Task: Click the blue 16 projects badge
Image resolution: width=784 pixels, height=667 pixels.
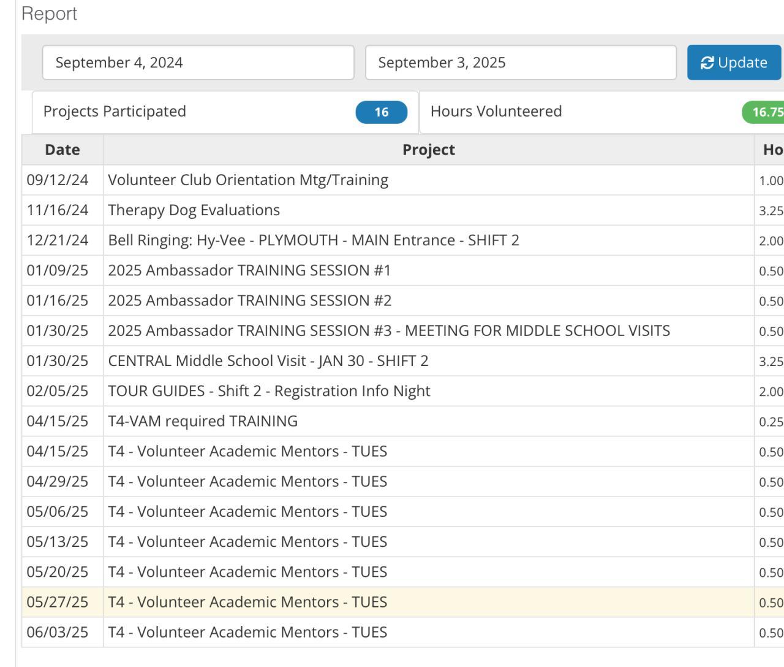Action: click(381, 112)
